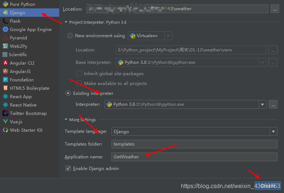284x193 pixels.
Task: Select the Flask horn icon
Action: tap(5, 21)
